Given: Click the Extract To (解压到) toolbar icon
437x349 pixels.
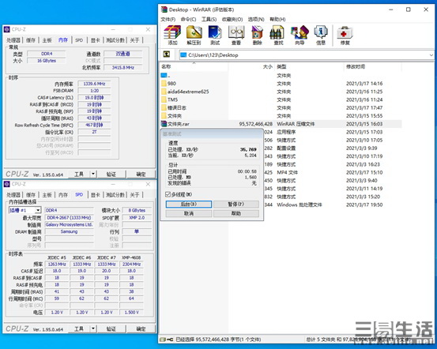Looking at the screenshot, I should pyautogui.click(x=194, y=35).
